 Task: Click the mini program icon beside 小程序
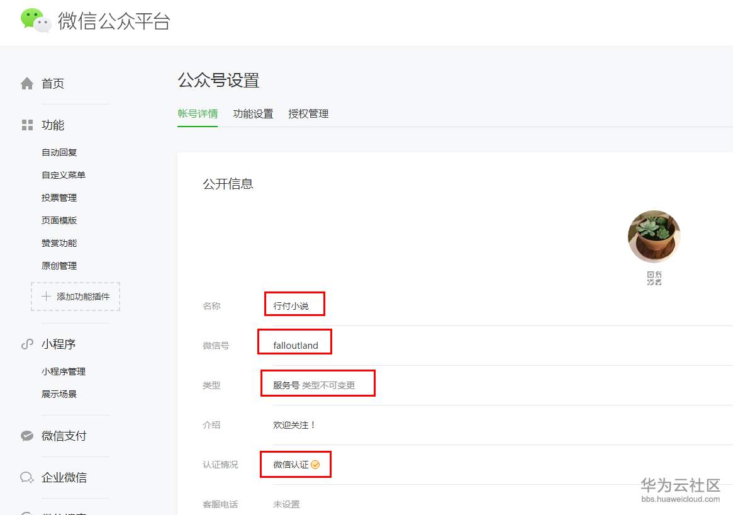27,344
